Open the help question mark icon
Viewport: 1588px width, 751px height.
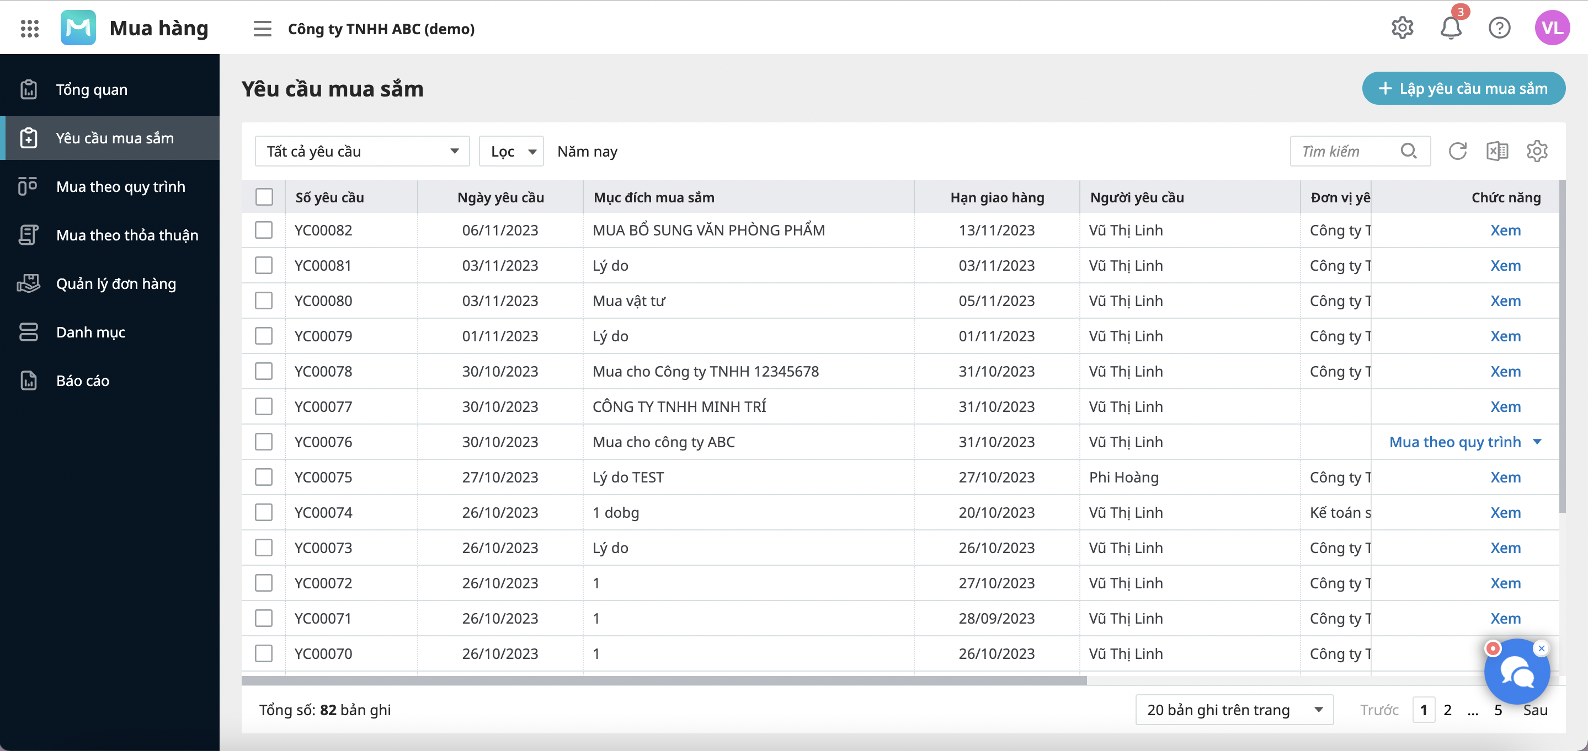tap(1499, 28)
